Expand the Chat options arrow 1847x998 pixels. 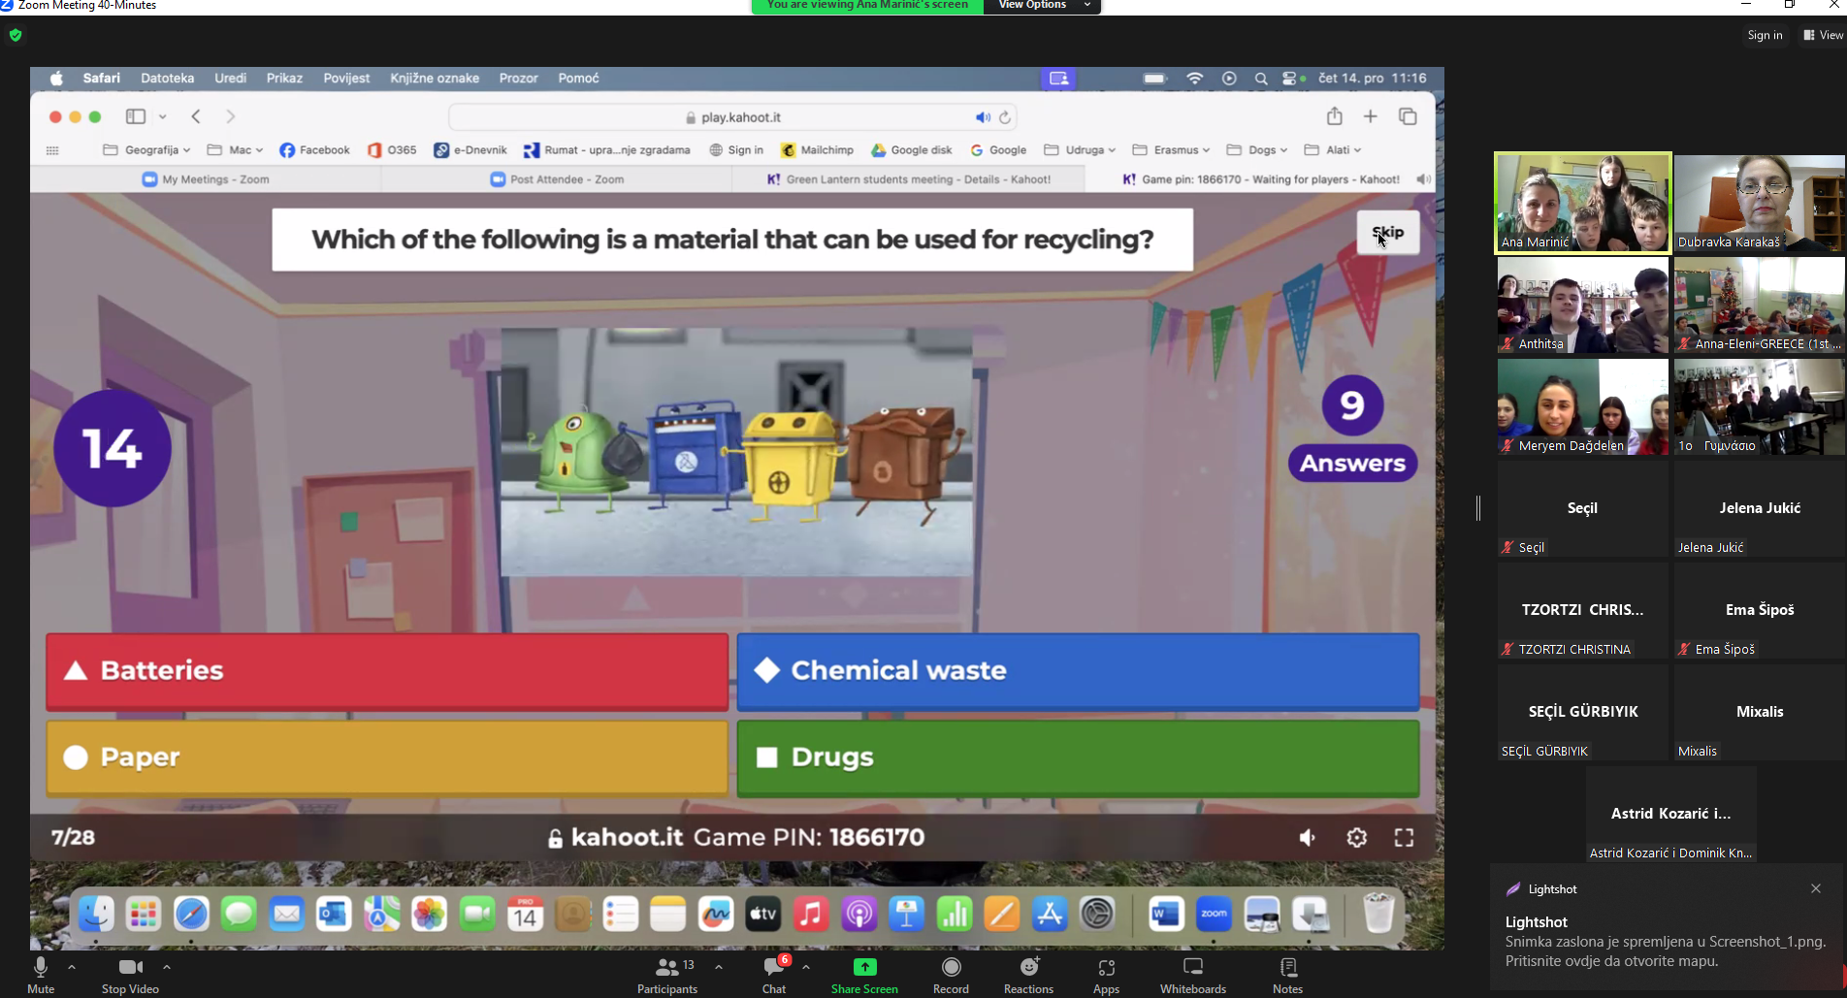pyautogui.click(x=806, y=967)
